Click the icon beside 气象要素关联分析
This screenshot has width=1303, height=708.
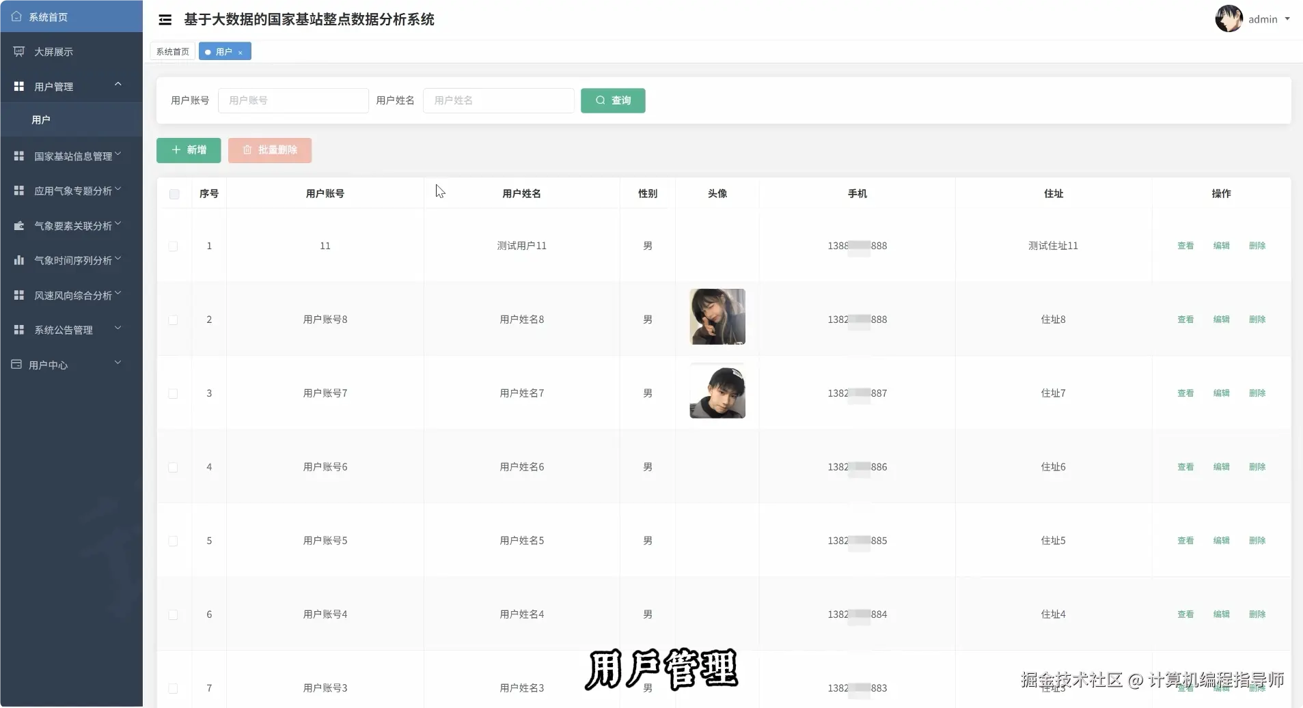pos(19,226)
